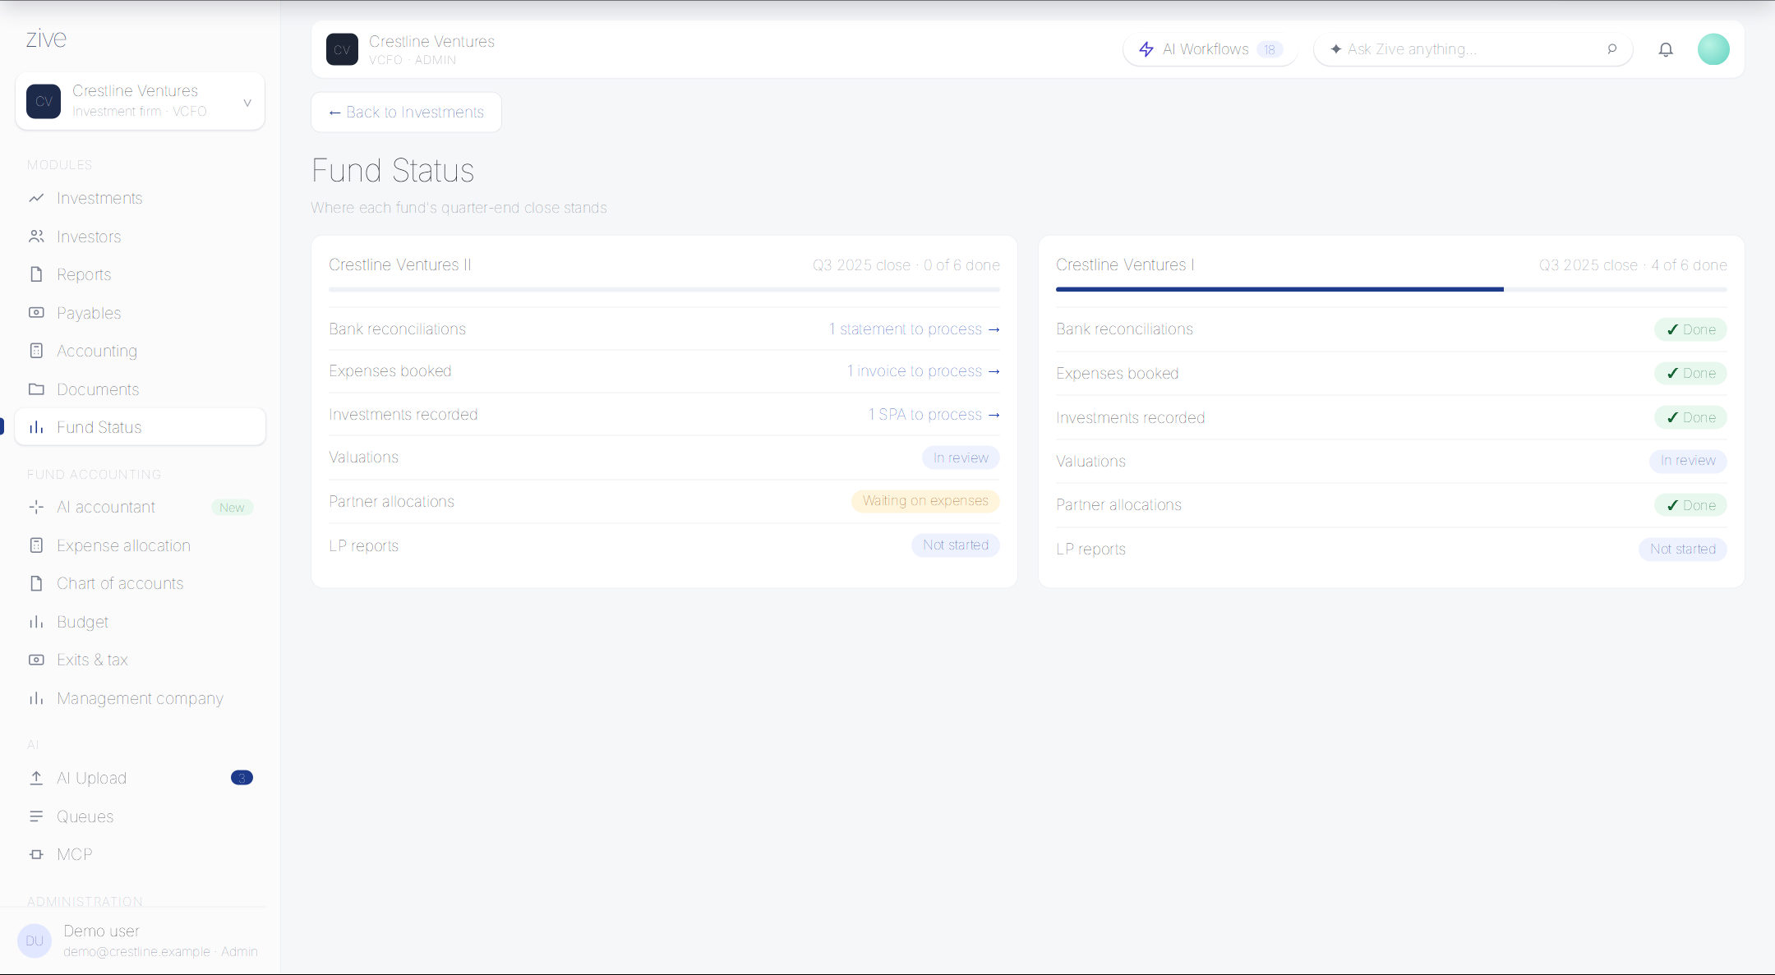Click the Not started badge for Ventures I LP reports
Screen dimensions: 1775x975
tap(1683, 549)
